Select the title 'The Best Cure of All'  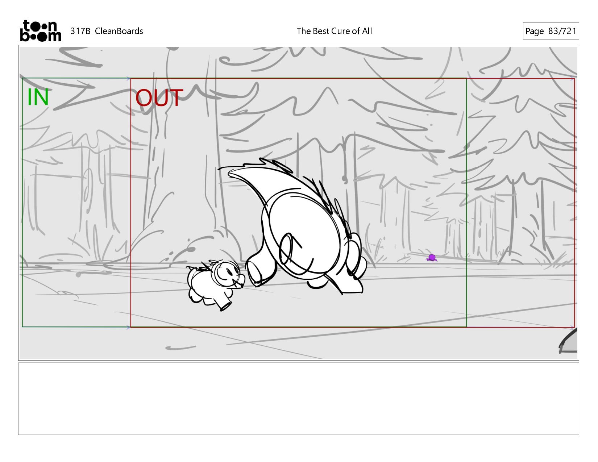click(x=334, y=31)
